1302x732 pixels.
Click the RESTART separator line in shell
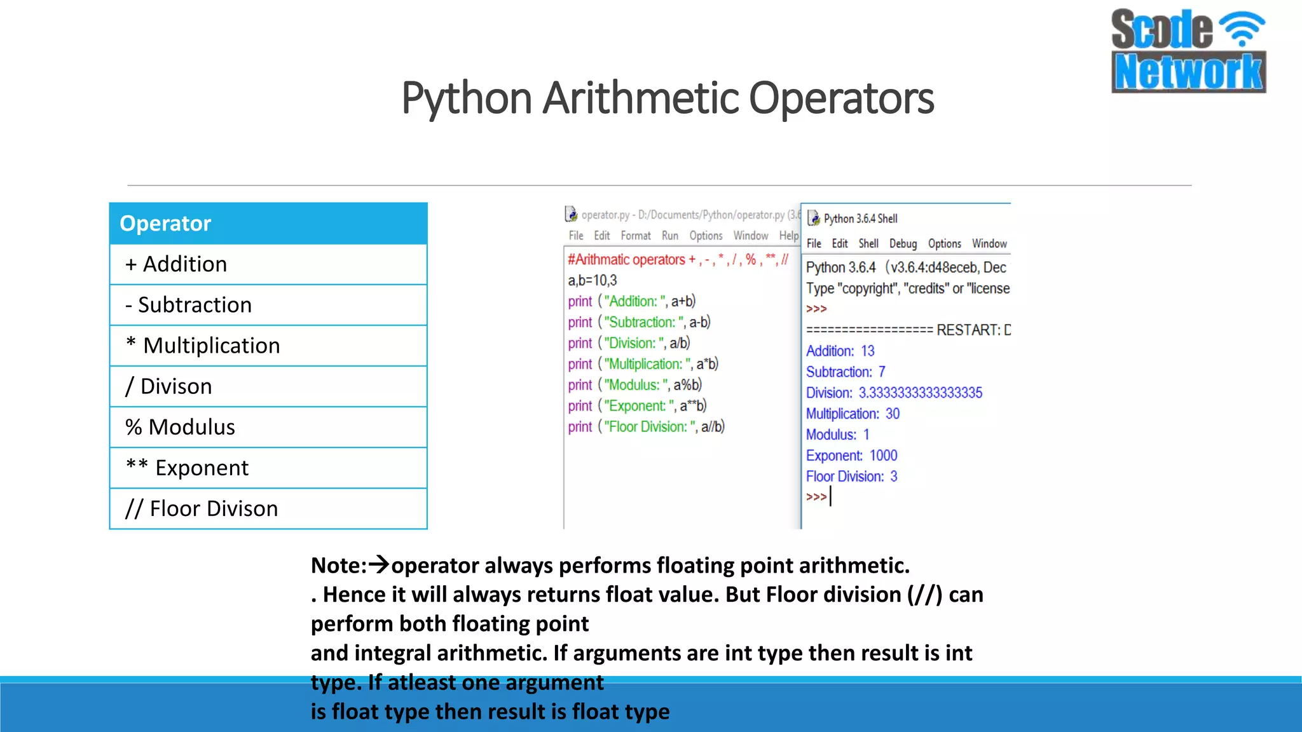point(908,330)
